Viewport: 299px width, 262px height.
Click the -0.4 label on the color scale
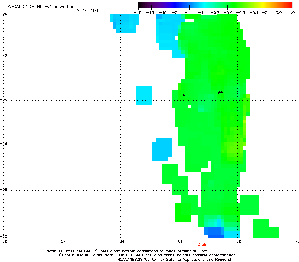pyautogui.click(x=254, y=13)
